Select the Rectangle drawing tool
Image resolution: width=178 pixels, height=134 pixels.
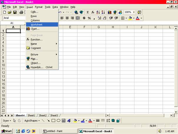pyautogui.click(x=53, y=120)
